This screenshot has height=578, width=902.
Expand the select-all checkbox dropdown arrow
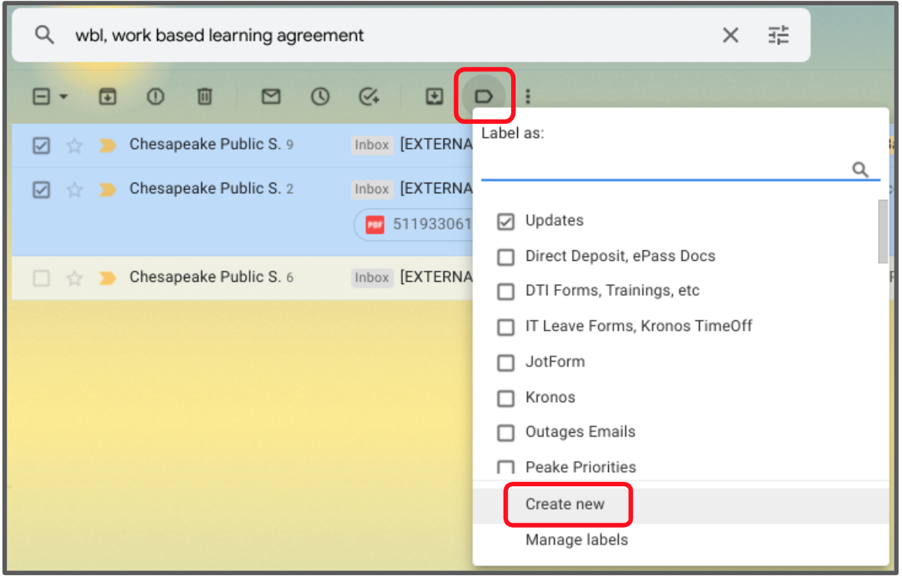63,96
